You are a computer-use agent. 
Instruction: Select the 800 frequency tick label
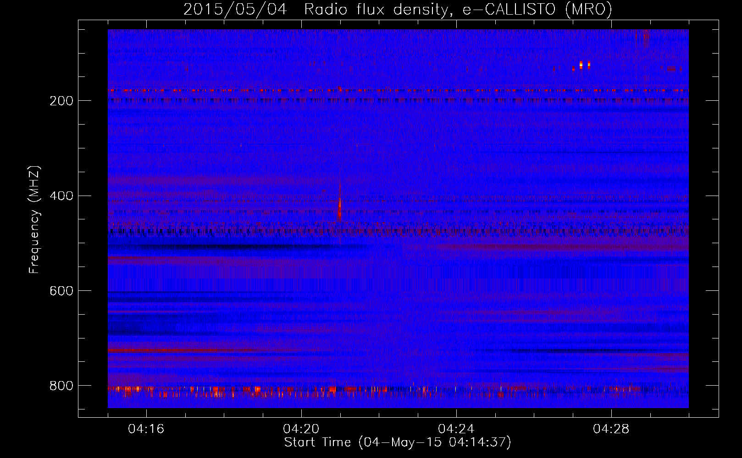61,386
